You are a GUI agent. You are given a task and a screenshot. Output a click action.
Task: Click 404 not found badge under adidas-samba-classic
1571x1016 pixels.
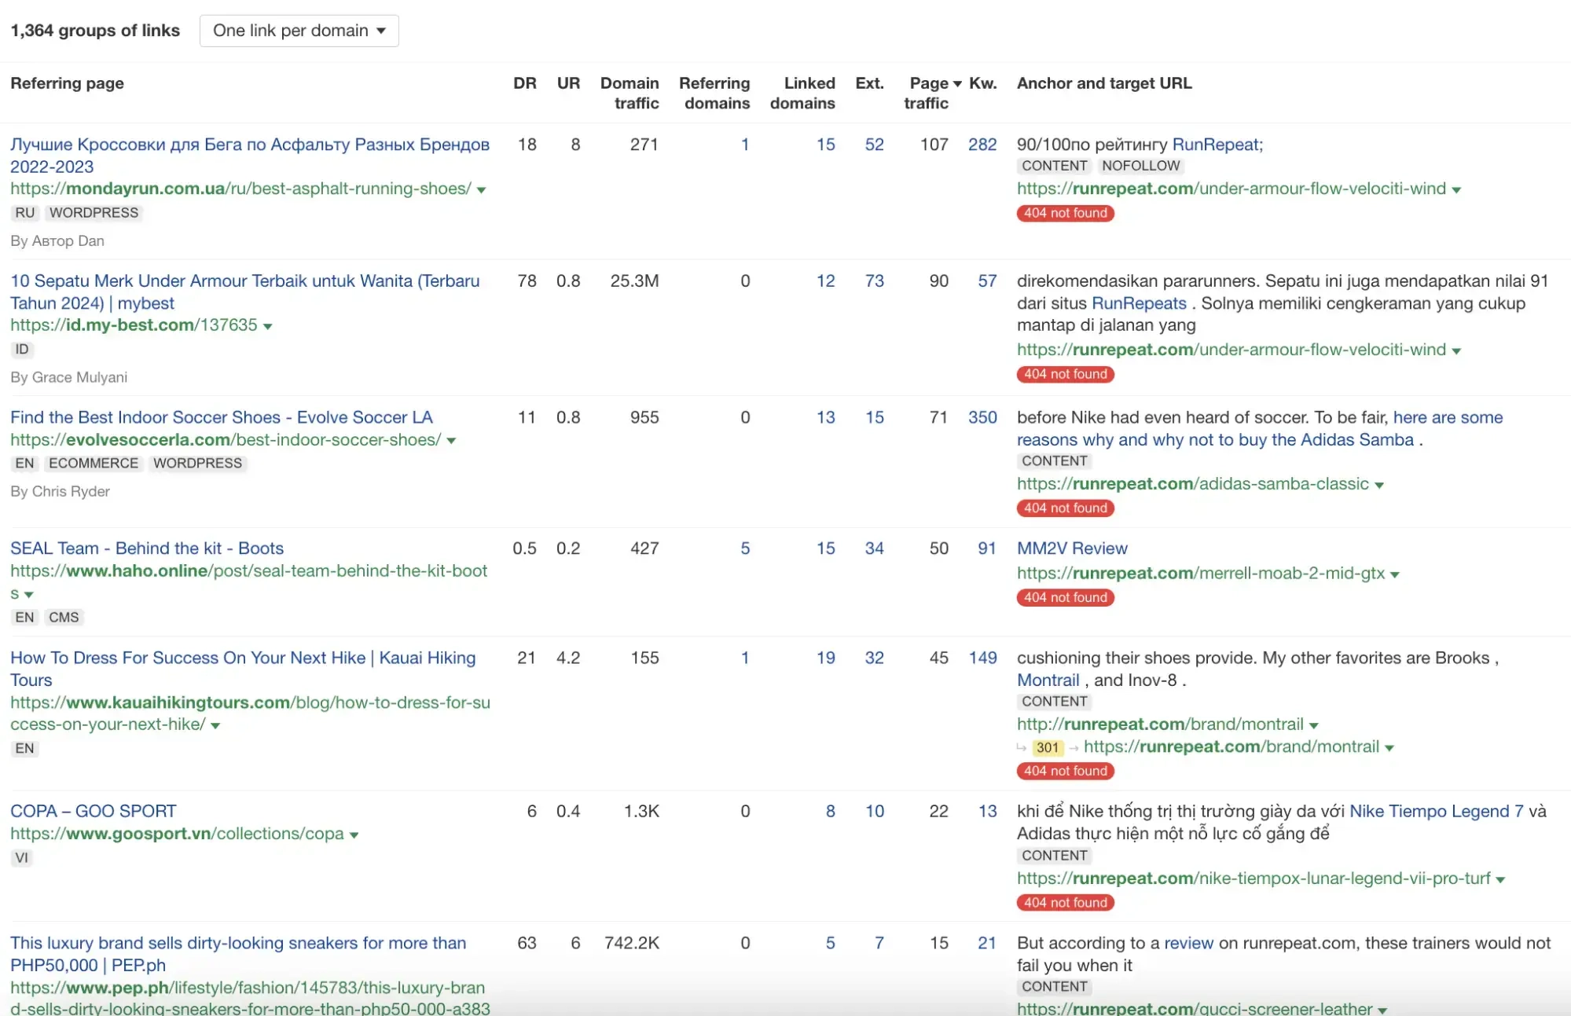coord(1065,508)
